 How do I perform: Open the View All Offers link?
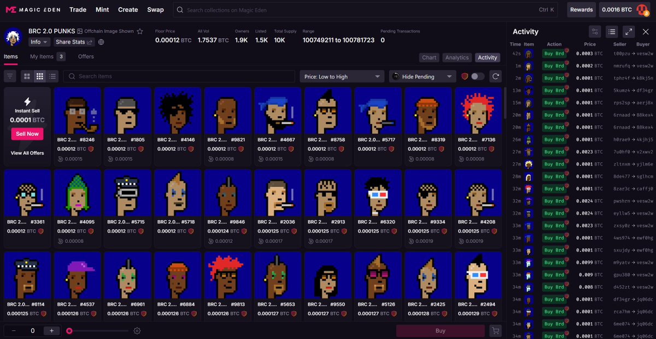pyautogui.click(x=27, y=153)
